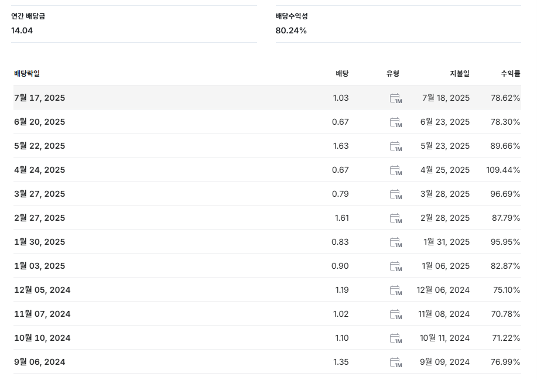Click the monthly icon in the 10월 10, 2024 row
This screenshot has height=380, width=537.
(396, 338)
